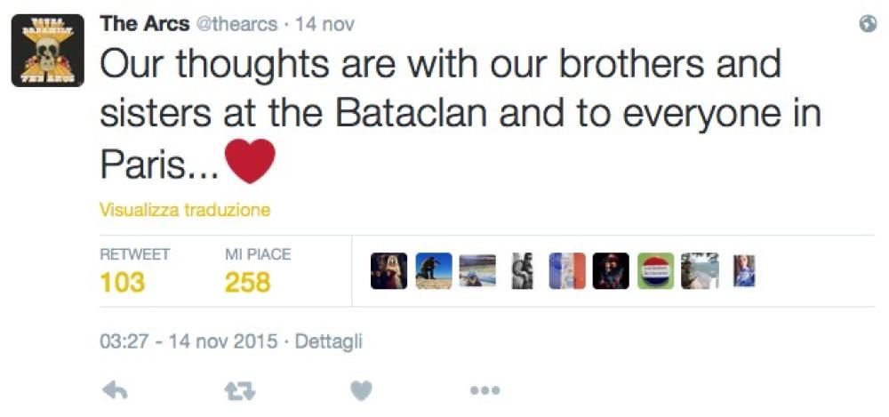Screen dimensions: 889x417
Task: View the 258 Mi piace count
Action: tap(247, 283)
